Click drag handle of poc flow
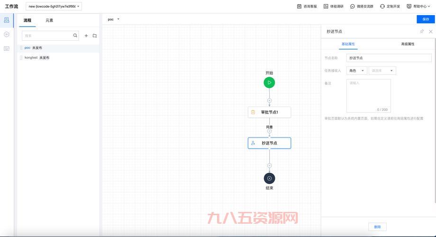Image resolution: width=436 pixels, height=237 pixels. point(21,48)
